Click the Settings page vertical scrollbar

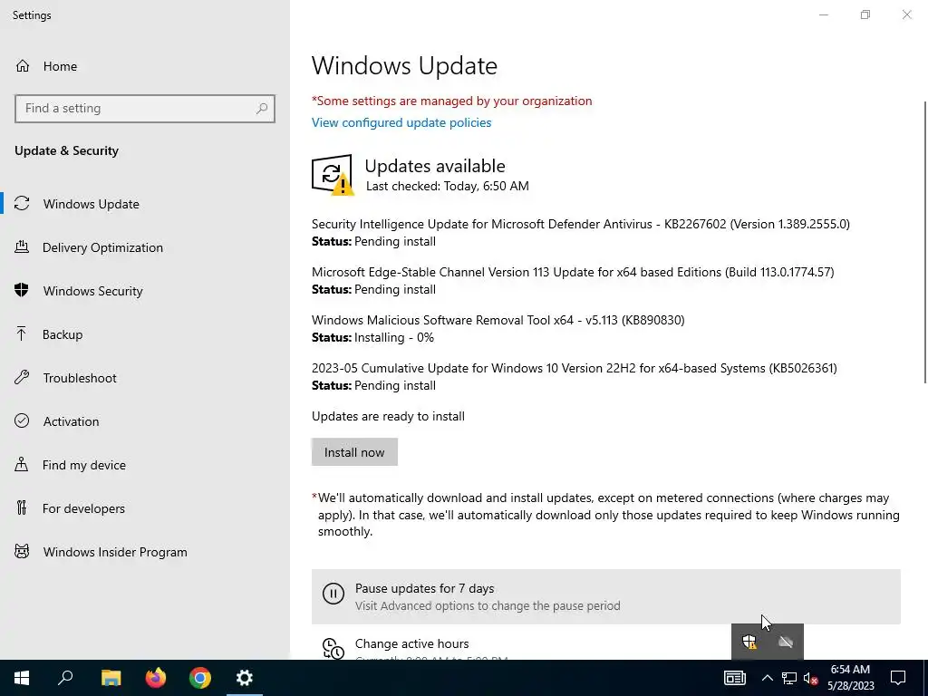[924, 241]
